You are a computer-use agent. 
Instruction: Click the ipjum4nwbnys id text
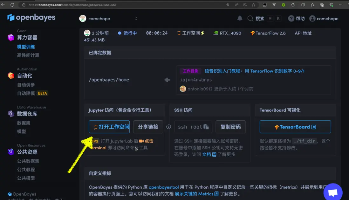pyautogui.click(x=196, y=80)
